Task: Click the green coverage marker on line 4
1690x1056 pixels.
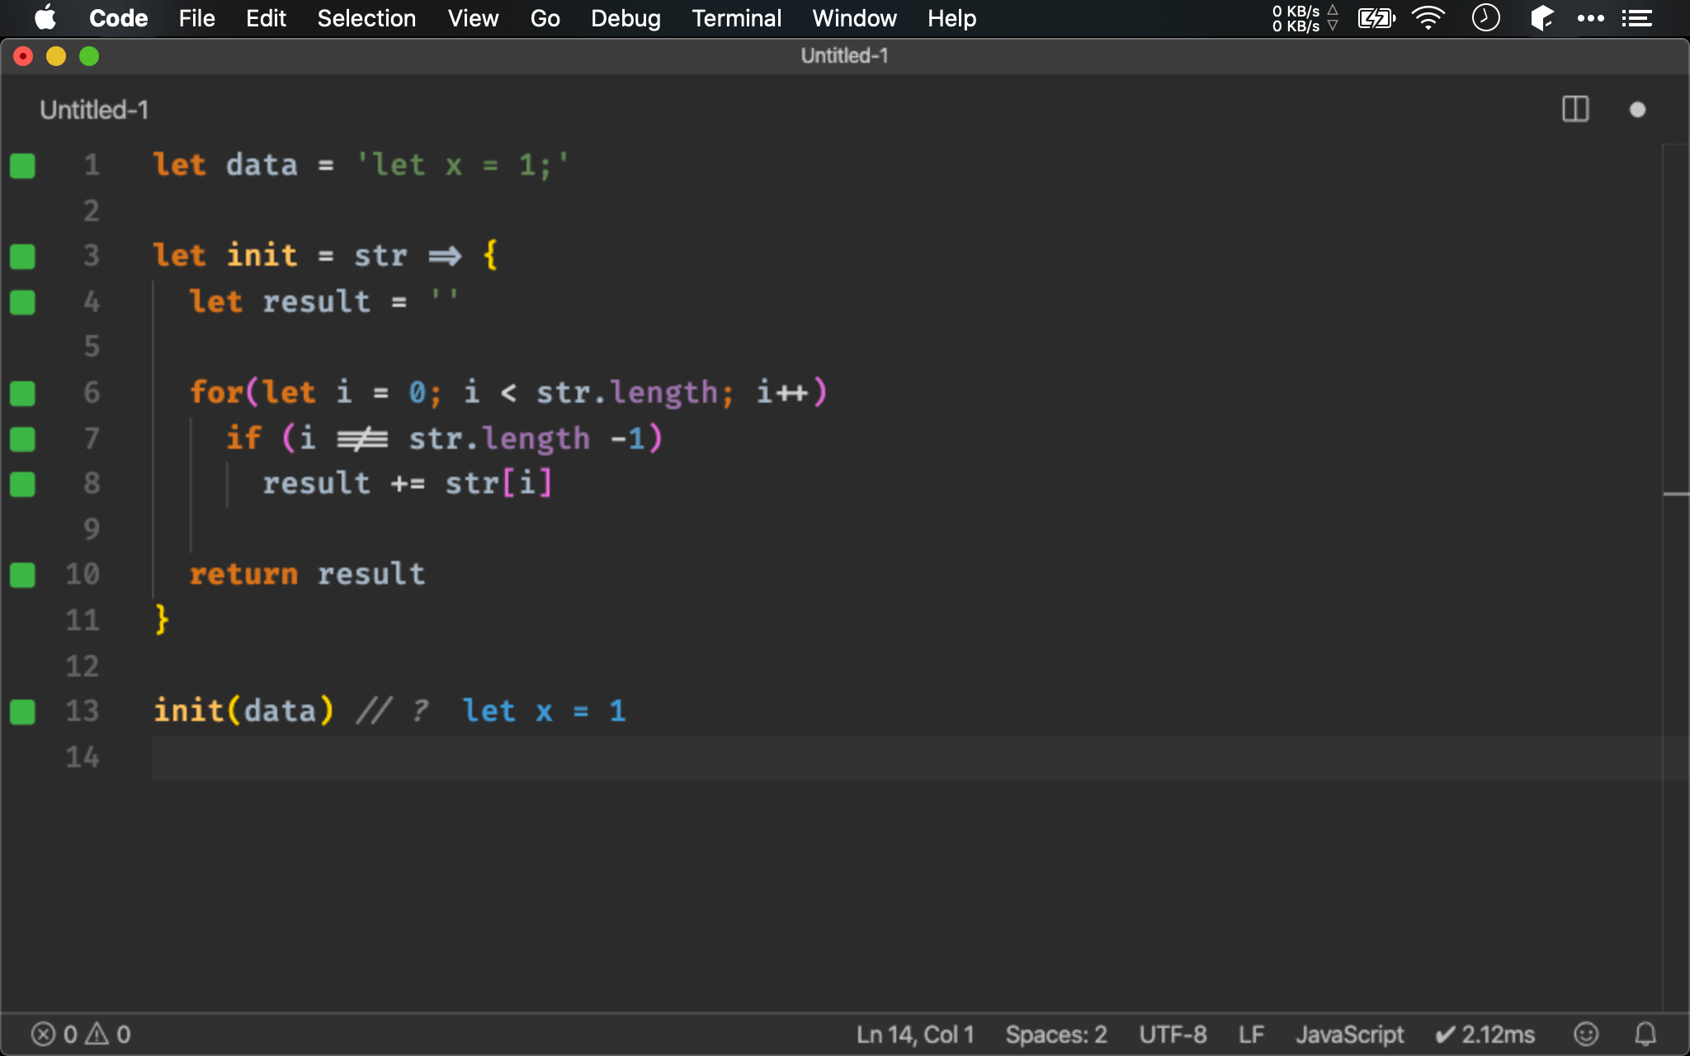Action: click(x=22, y=302)
